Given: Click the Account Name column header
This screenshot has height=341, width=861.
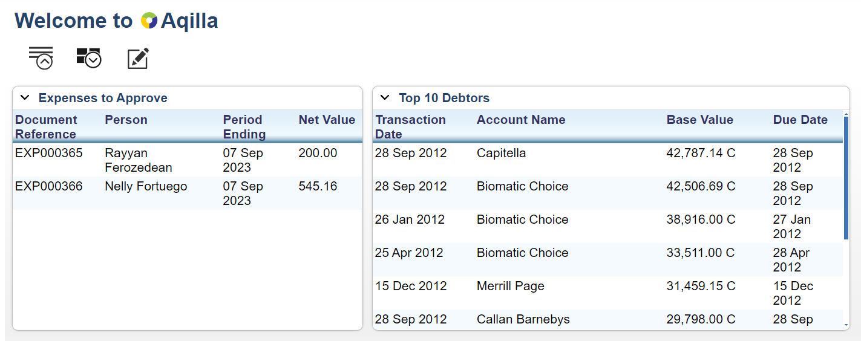Looking at the screenshot, I should pos(521,120).
